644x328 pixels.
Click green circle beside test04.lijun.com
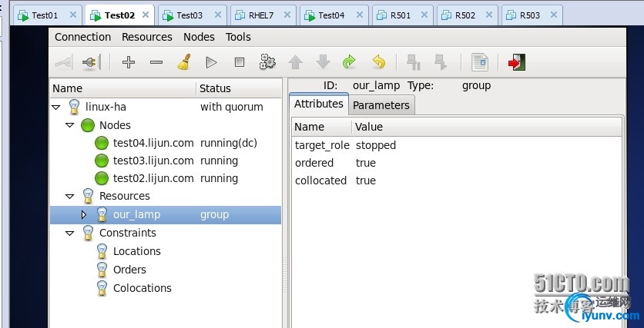click(102, 143)
